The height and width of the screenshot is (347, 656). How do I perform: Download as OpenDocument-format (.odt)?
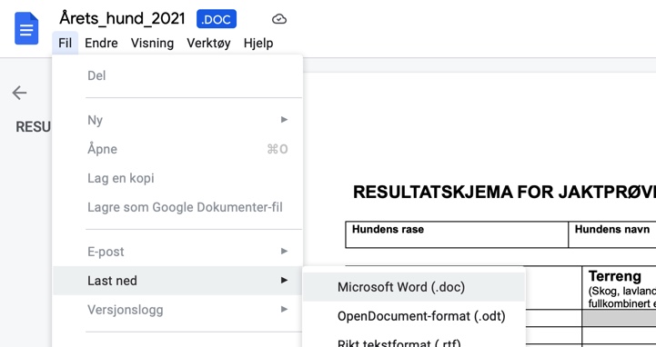[x=413, y=316]
